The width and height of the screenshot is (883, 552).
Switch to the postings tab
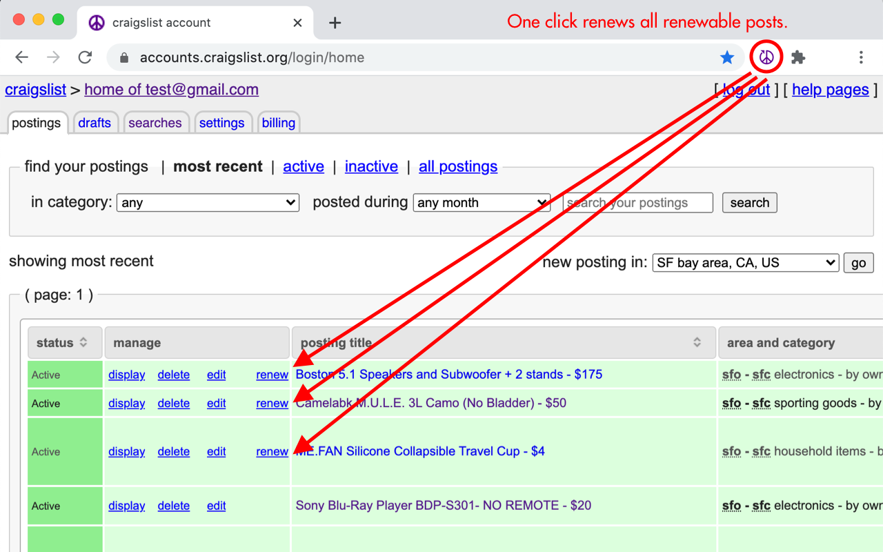point(37,123)
